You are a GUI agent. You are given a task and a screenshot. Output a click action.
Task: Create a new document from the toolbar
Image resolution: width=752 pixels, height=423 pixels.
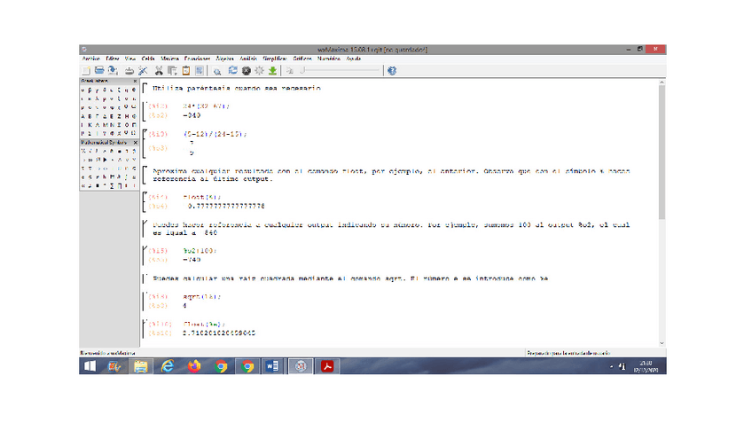86,71
